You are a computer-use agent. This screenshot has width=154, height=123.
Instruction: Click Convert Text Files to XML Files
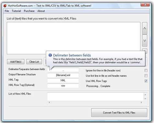119,113
